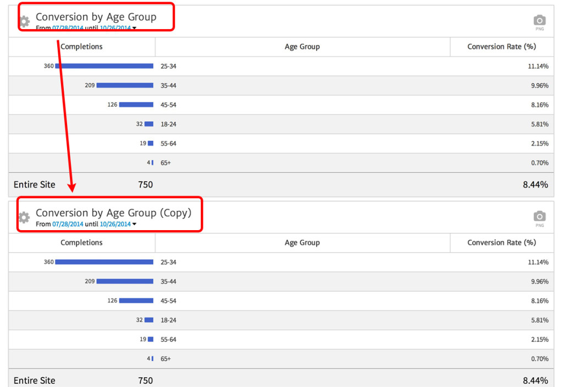Select the 35-44 age group row in the (Copy) table
Viewport: 563px width, 387px height.
[x=168, y=281]
